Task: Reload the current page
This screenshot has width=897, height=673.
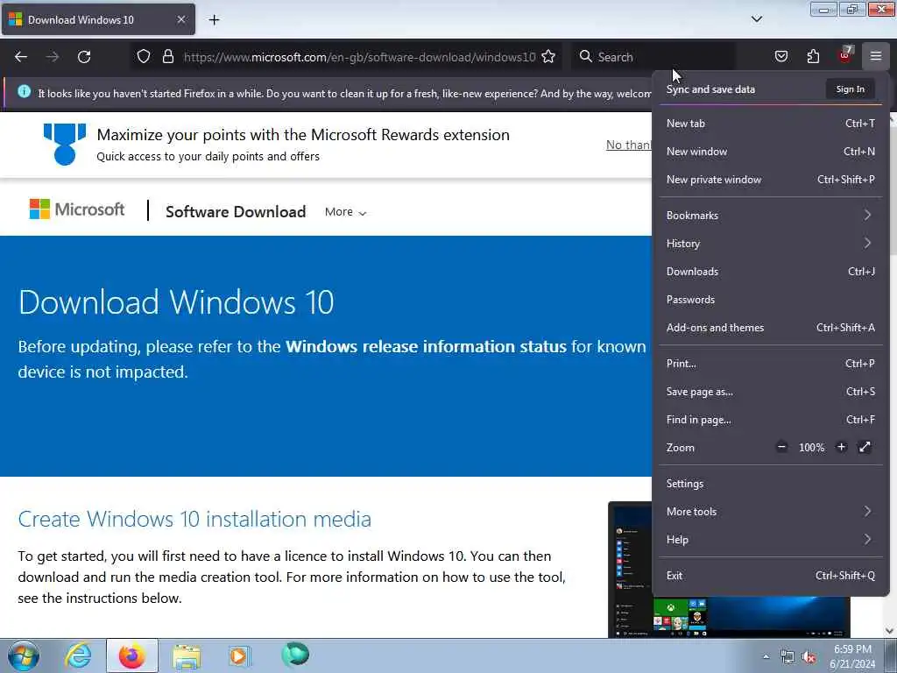Action: pyautogui.click(x=84, y=57)
